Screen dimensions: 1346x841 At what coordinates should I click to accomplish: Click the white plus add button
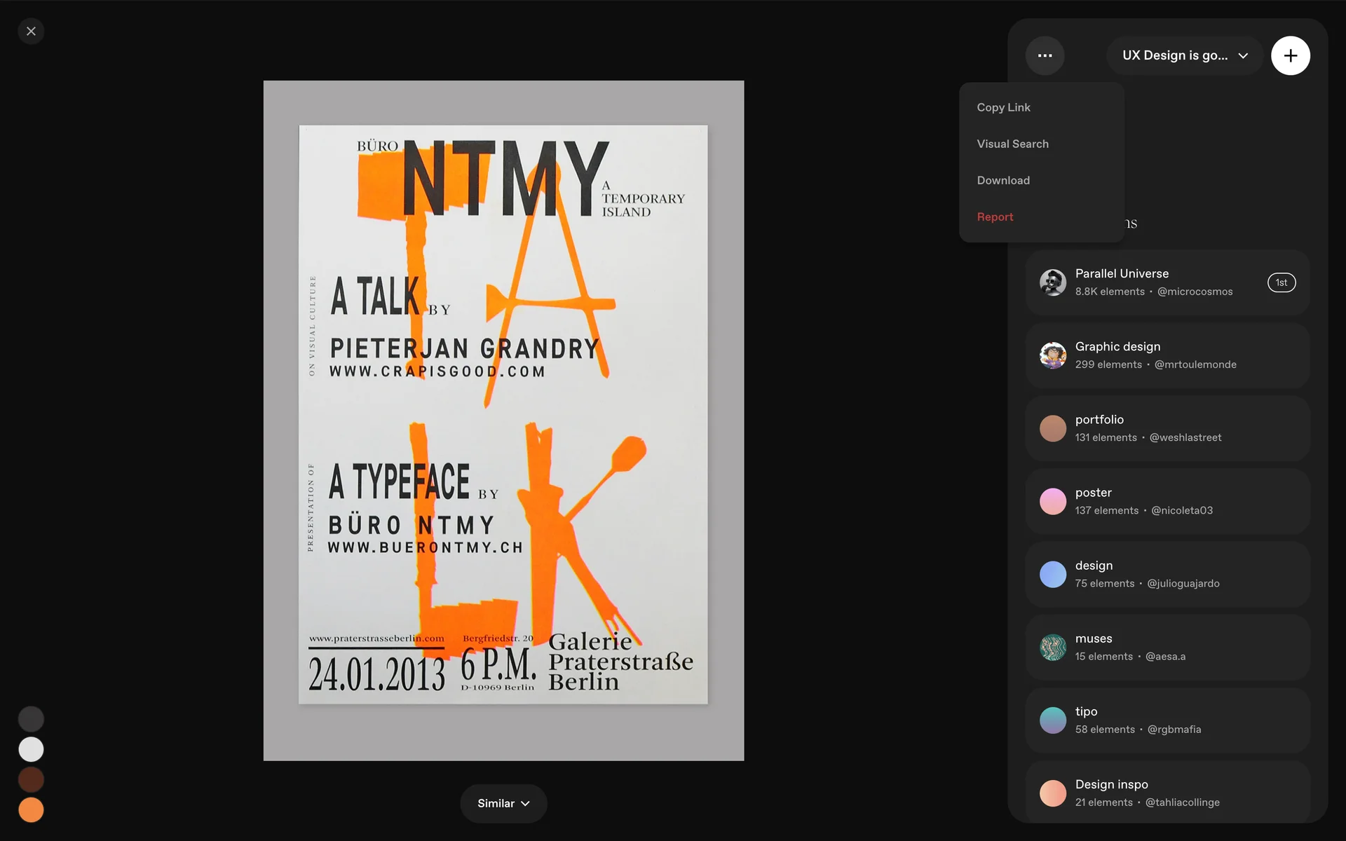click(x=1290, y=55)
